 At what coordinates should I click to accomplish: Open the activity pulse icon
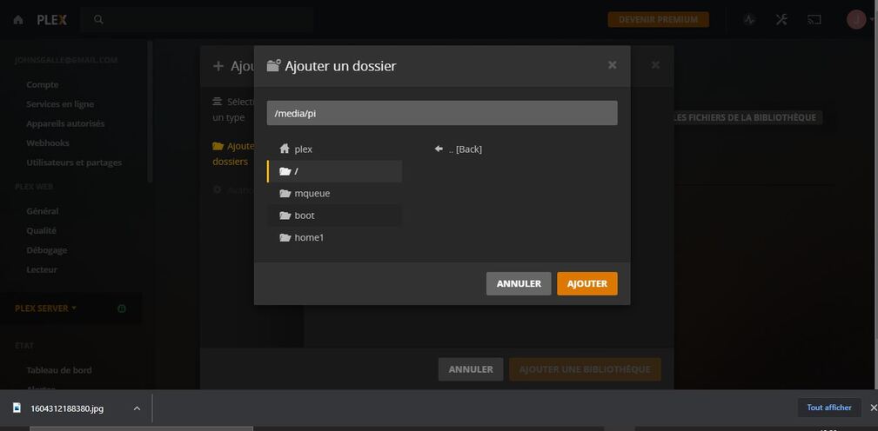point(750,20)
